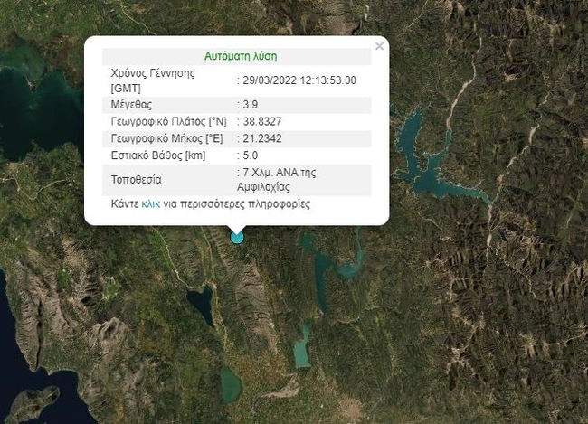Click the 'Γεωγραφικό Πλάτος [°N]' label

[168, 121]
